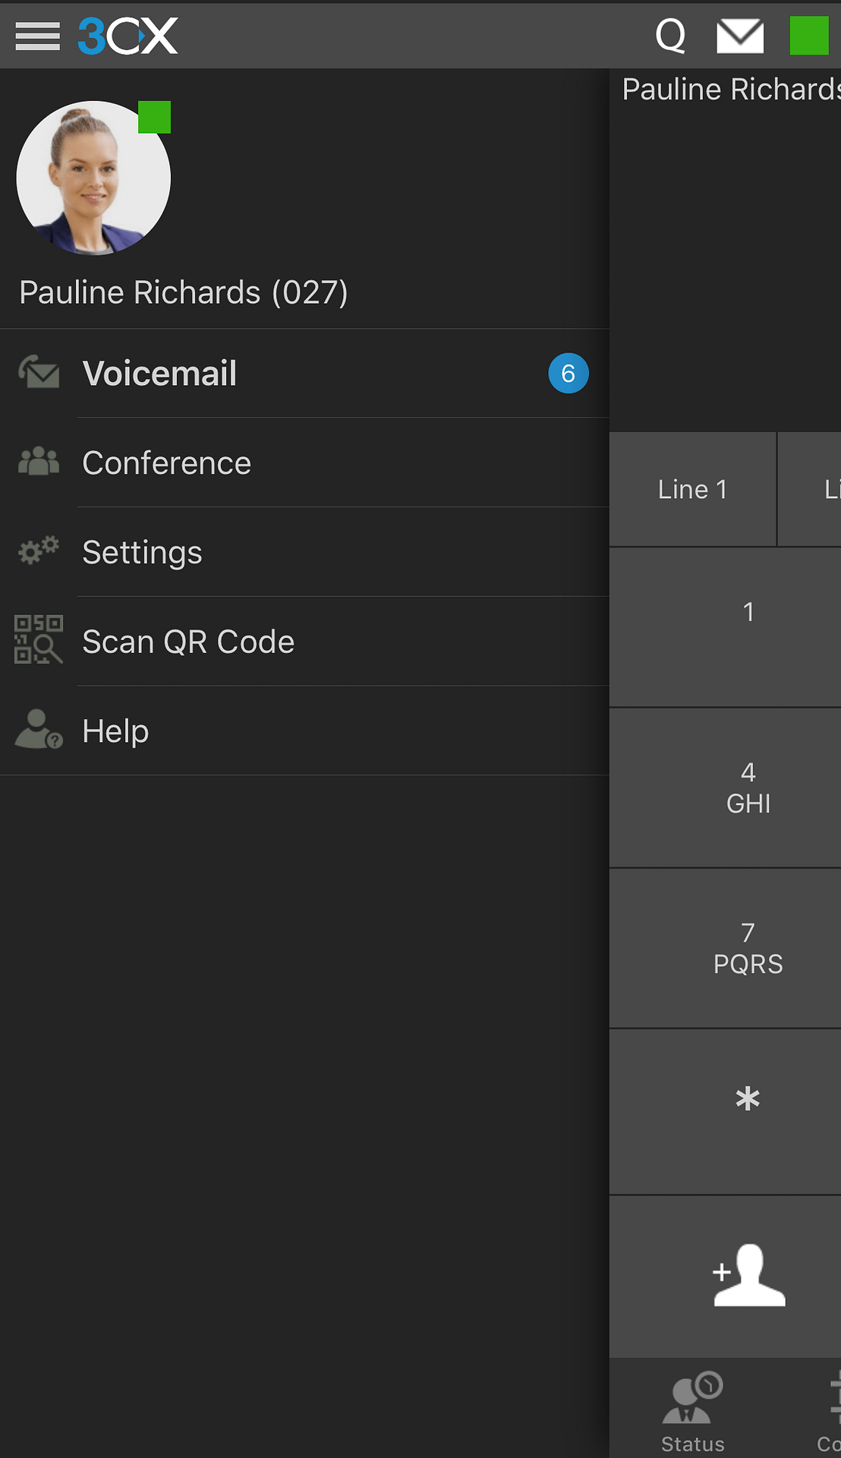Screen dimensions: 841x1458
Task: Click the green presence indicator on avatar
Action: coord(155,117)
